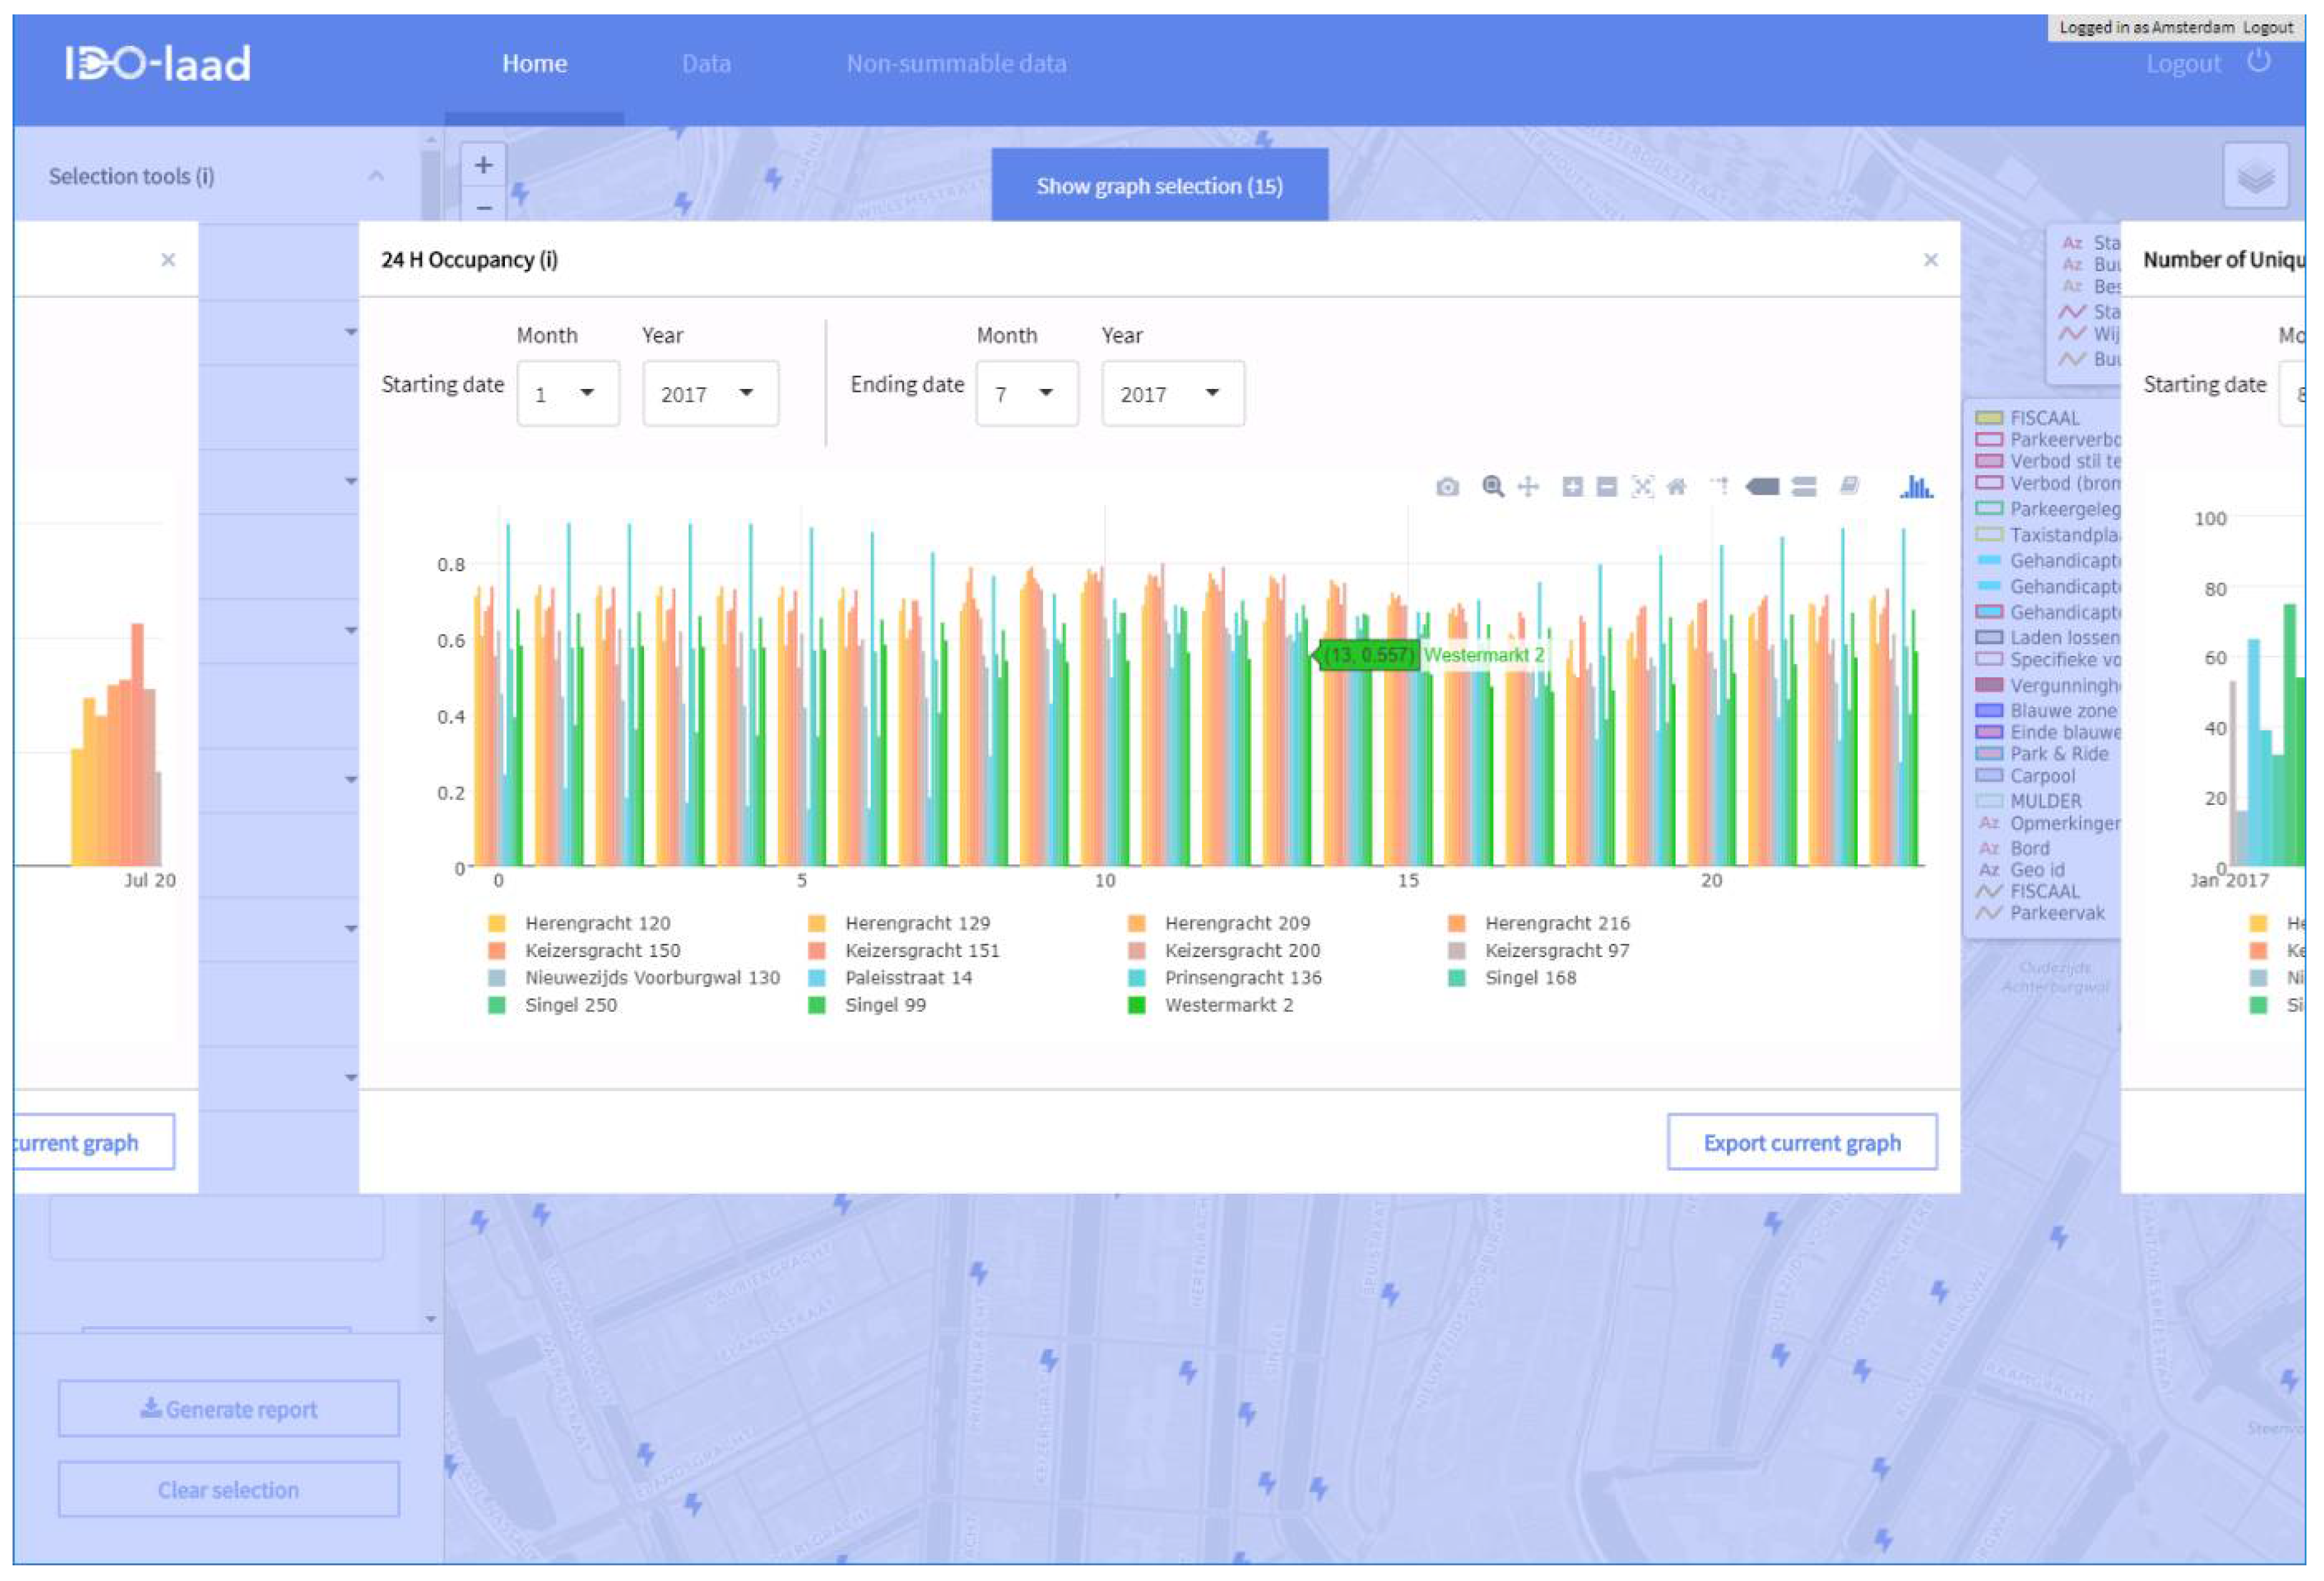
Task: Close the 24 H Occupancy panel
Action: click(1930, 260)
